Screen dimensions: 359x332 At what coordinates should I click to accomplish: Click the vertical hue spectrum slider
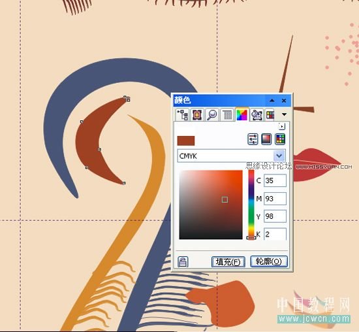click(x=251, y=204)
